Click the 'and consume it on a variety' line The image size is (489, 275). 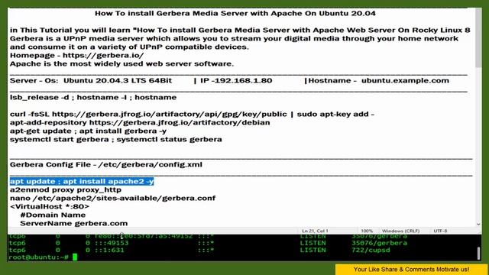click(x=129, y=47)
